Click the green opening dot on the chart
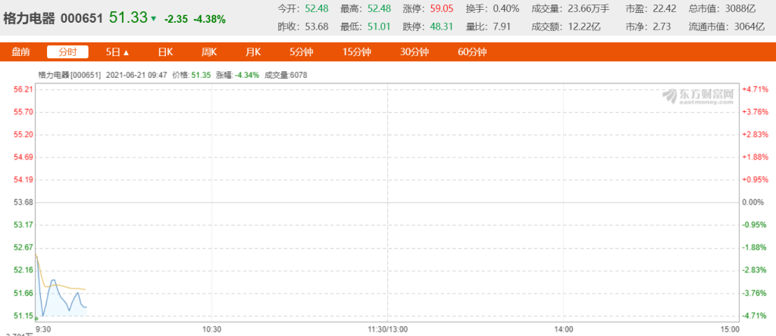The height and width of the screenshot is (336, 776). (36, 319)
